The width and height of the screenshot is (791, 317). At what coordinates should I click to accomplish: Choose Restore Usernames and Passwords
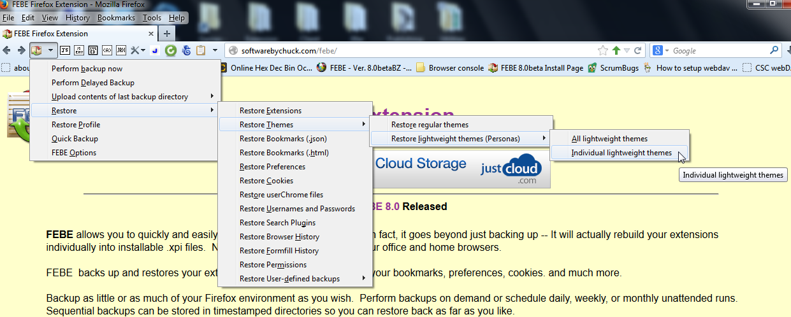(x=295, y=209)
